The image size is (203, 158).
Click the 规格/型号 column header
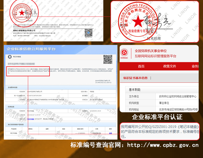pos(80,129)
